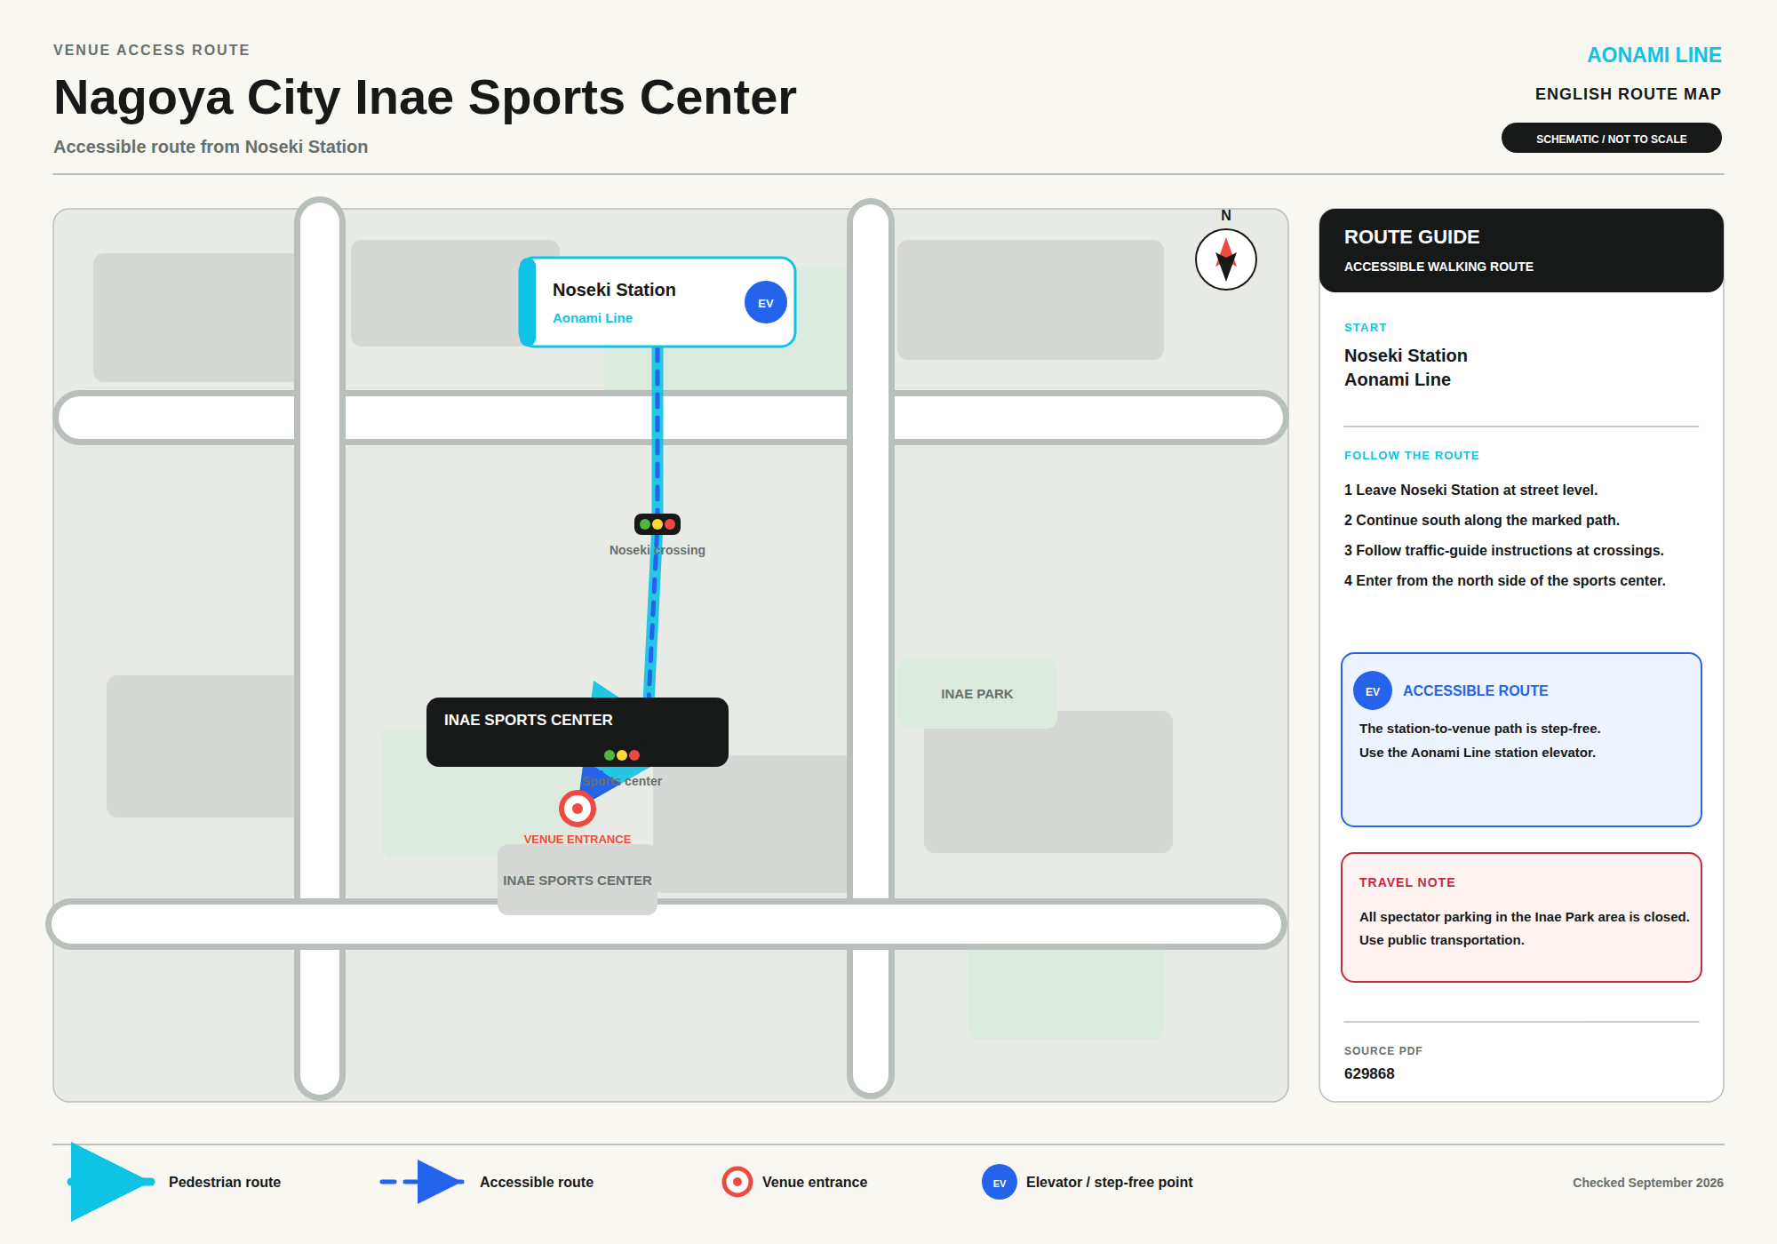Click the START label in route guide
The image size is (1777, 1244).
click(1365, 328)
